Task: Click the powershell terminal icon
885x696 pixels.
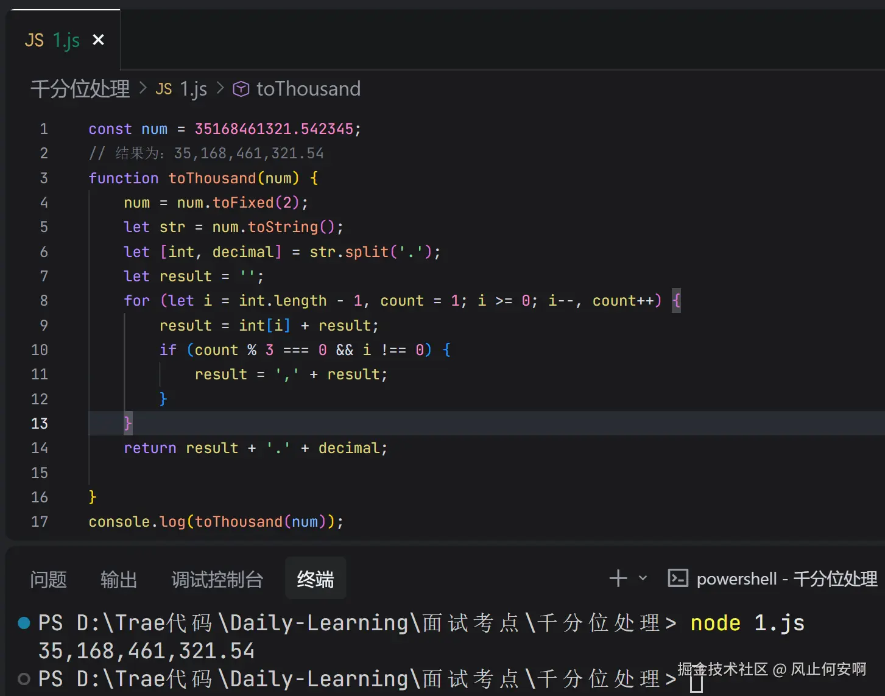Action: [x=678, y=578]
